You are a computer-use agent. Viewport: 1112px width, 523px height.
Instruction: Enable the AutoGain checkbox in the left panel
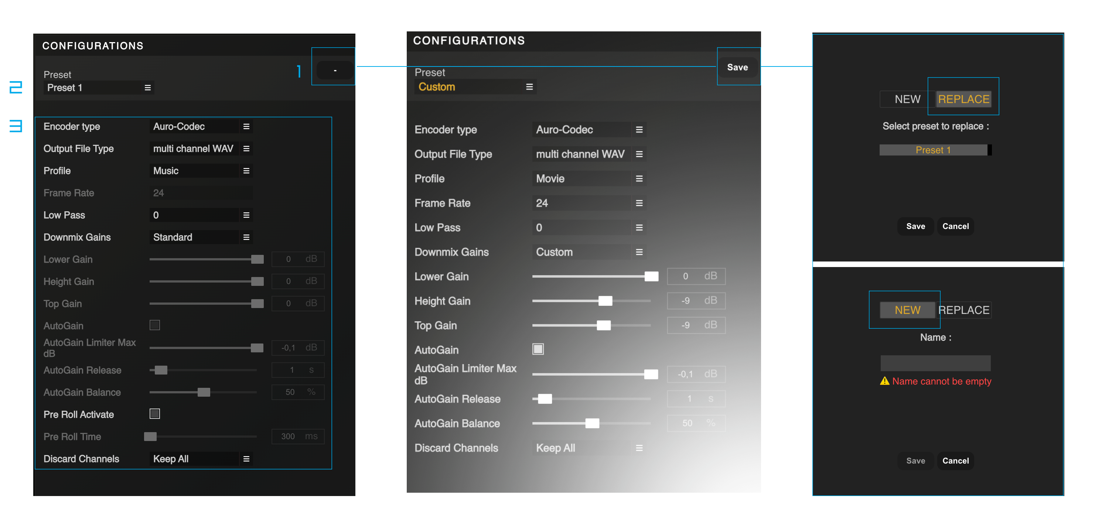[154, 325]
